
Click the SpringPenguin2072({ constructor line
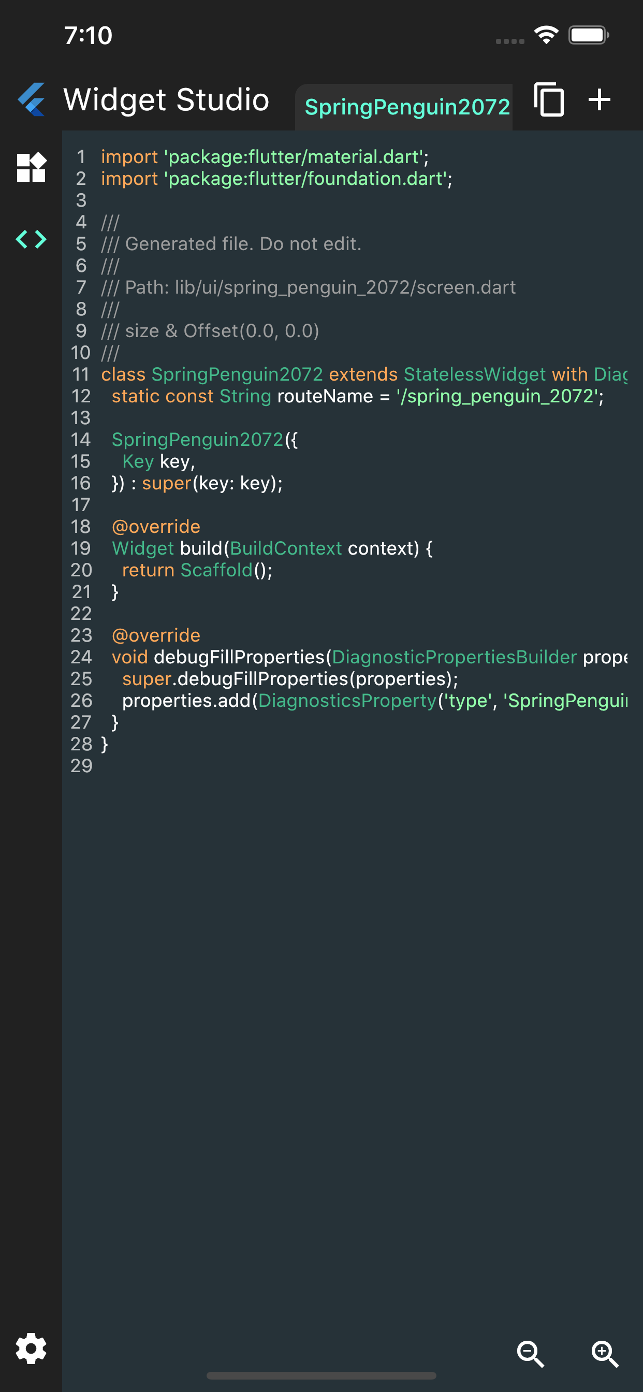tap(205, 439)
